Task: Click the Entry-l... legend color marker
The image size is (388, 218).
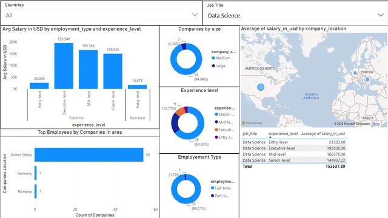Action: click(216, 137)
